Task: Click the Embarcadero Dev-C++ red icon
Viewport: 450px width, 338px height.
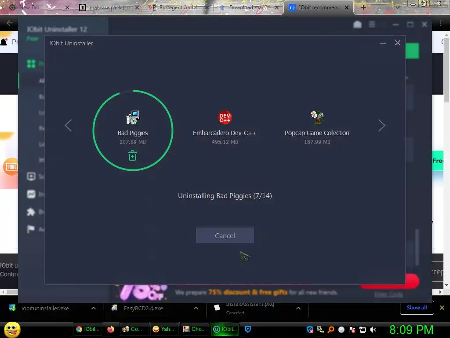Action: 225,117
